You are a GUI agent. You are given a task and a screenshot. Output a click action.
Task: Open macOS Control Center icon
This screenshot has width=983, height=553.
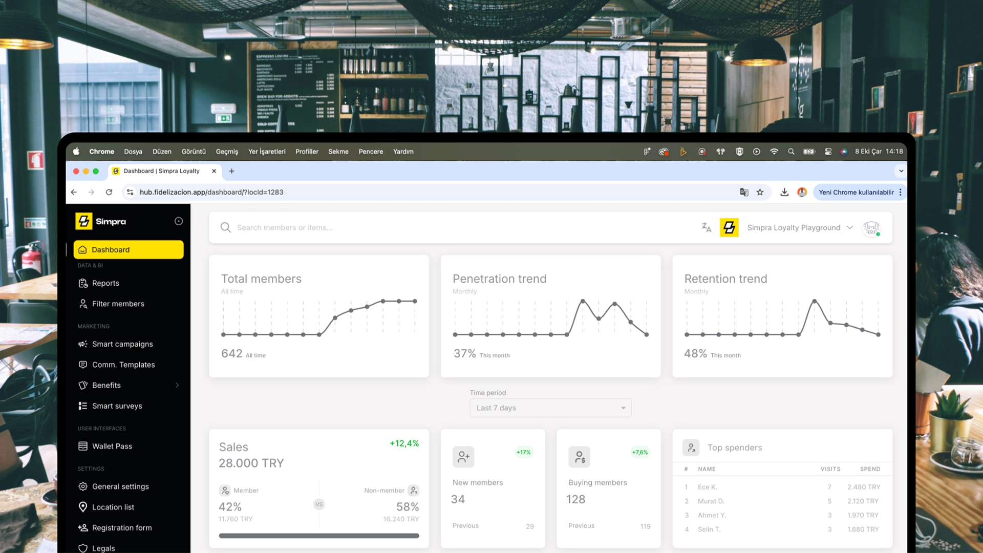(x=828, y=152)
